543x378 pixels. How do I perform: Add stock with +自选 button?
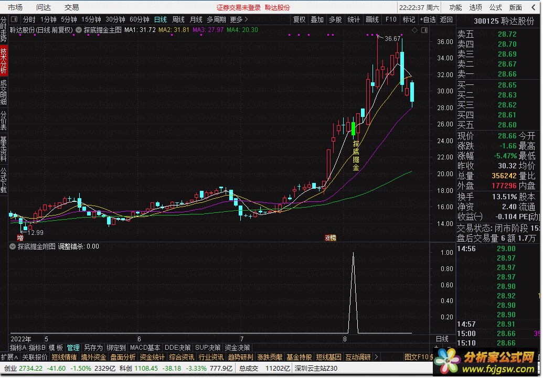pyautogui.click(x=428, y=19)
